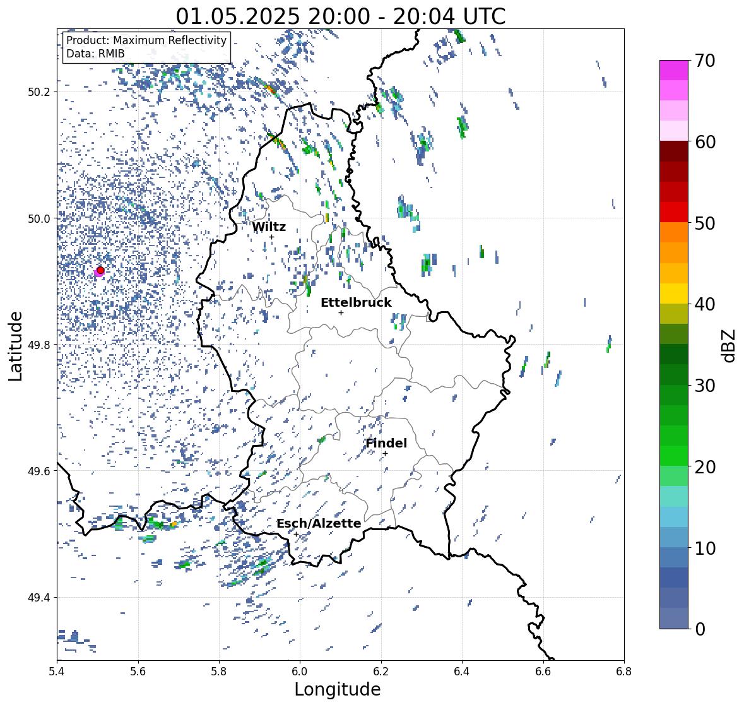The image size is (744, 705).
Task: Click the red 50 dBZ colorbar segment
Action: pos(674,212)
